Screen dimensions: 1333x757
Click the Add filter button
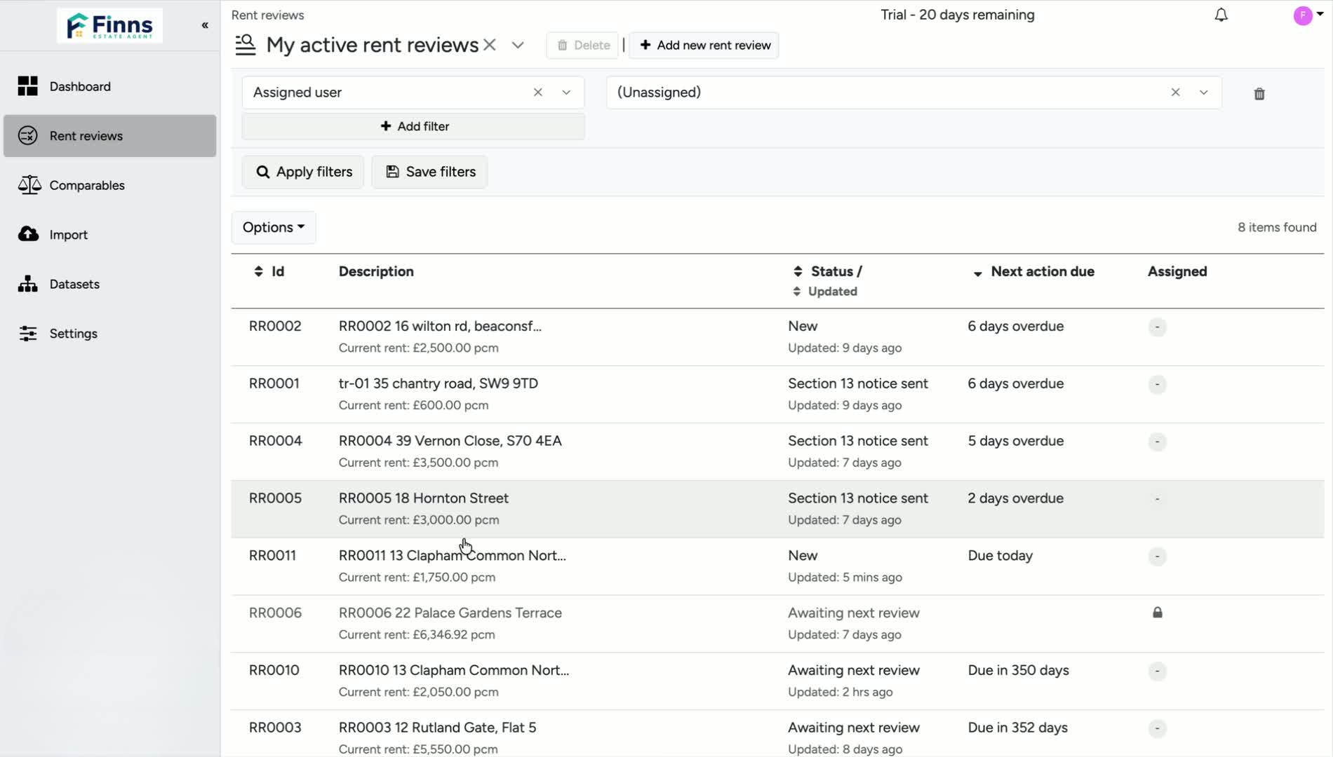click(413, 126)
